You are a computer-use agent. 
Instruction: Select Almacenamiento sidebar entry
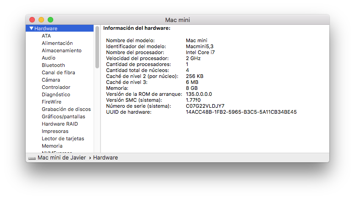[x=61, y=50]
